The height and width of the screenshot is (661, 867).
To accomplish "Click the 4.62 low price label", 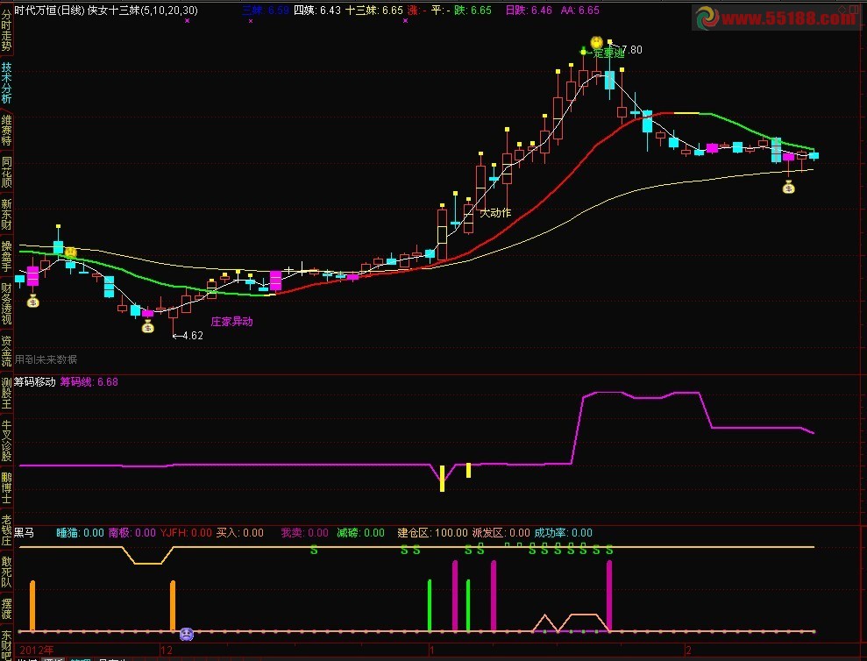I will point(192,336).
